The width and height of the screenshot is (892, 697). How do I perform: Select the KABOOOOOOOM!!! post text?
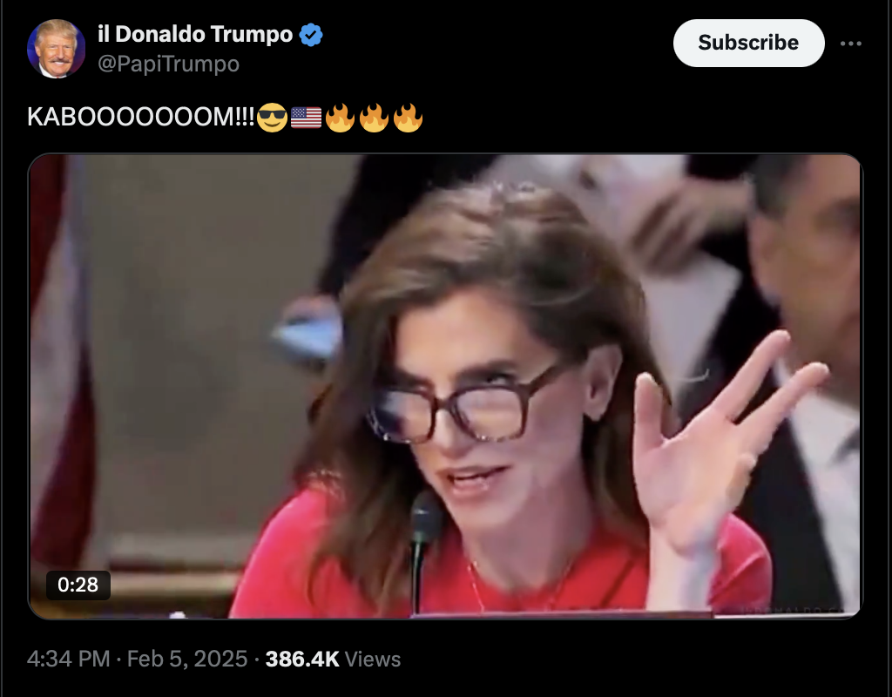pyautogui.click(x=141, y=118)
